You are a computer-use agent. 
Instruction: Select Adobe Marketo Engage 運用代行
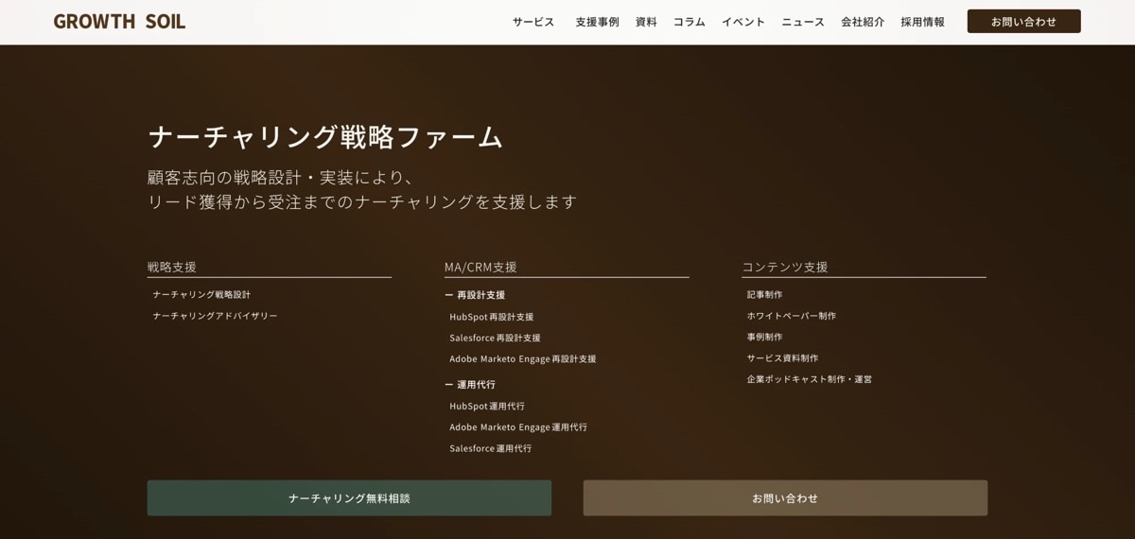(x=518, y=426)
